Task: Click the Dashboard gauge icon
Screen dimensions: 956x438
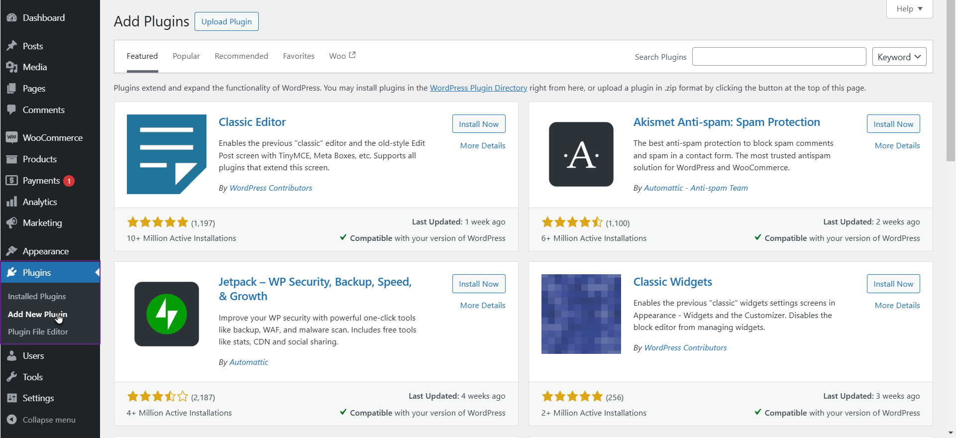Action: [12, 18]
